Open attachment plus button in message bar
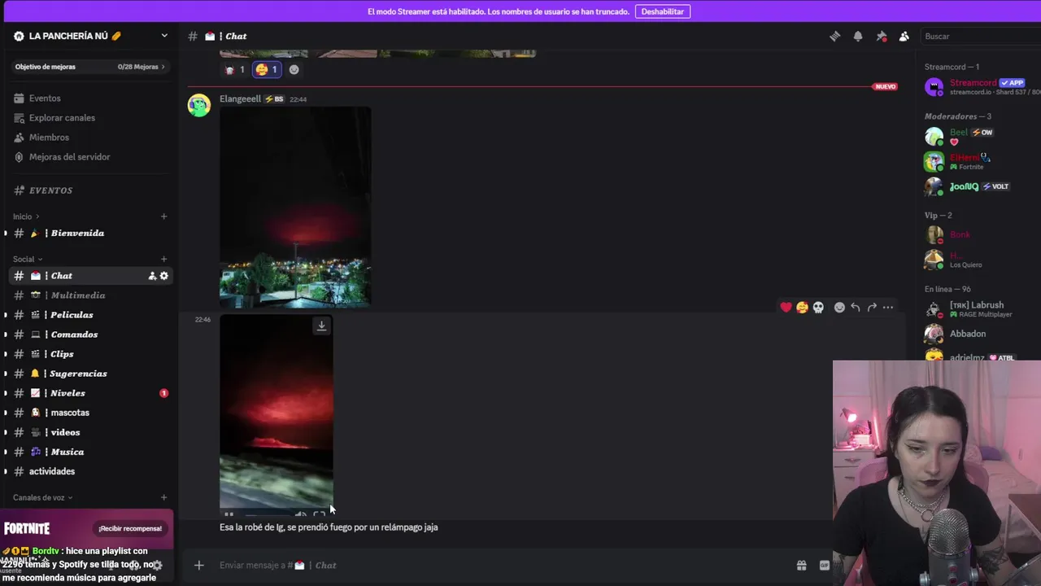This screenshot has width=1041, height=586. coord(198,565)
